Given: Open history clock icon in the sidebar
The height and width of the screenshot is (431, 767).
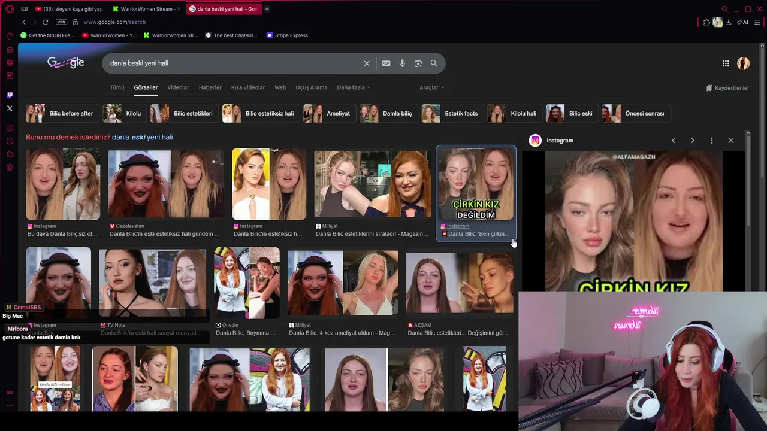Looking at the screenshot, I should coord(10,141).
